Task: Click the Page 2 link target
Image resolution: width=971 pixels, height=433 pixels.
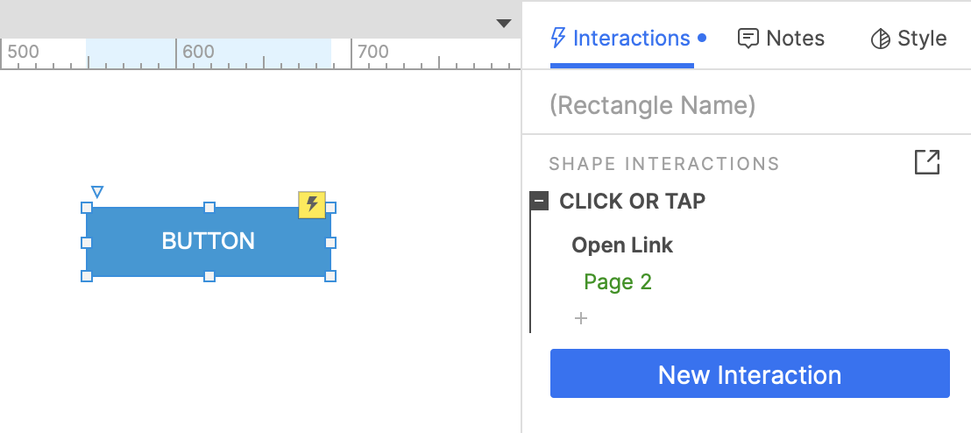Action: tap(618, 282)
